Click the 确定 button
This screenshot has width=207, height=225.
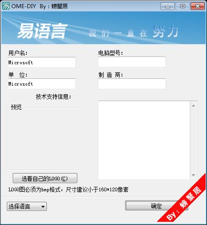(157, 206)
